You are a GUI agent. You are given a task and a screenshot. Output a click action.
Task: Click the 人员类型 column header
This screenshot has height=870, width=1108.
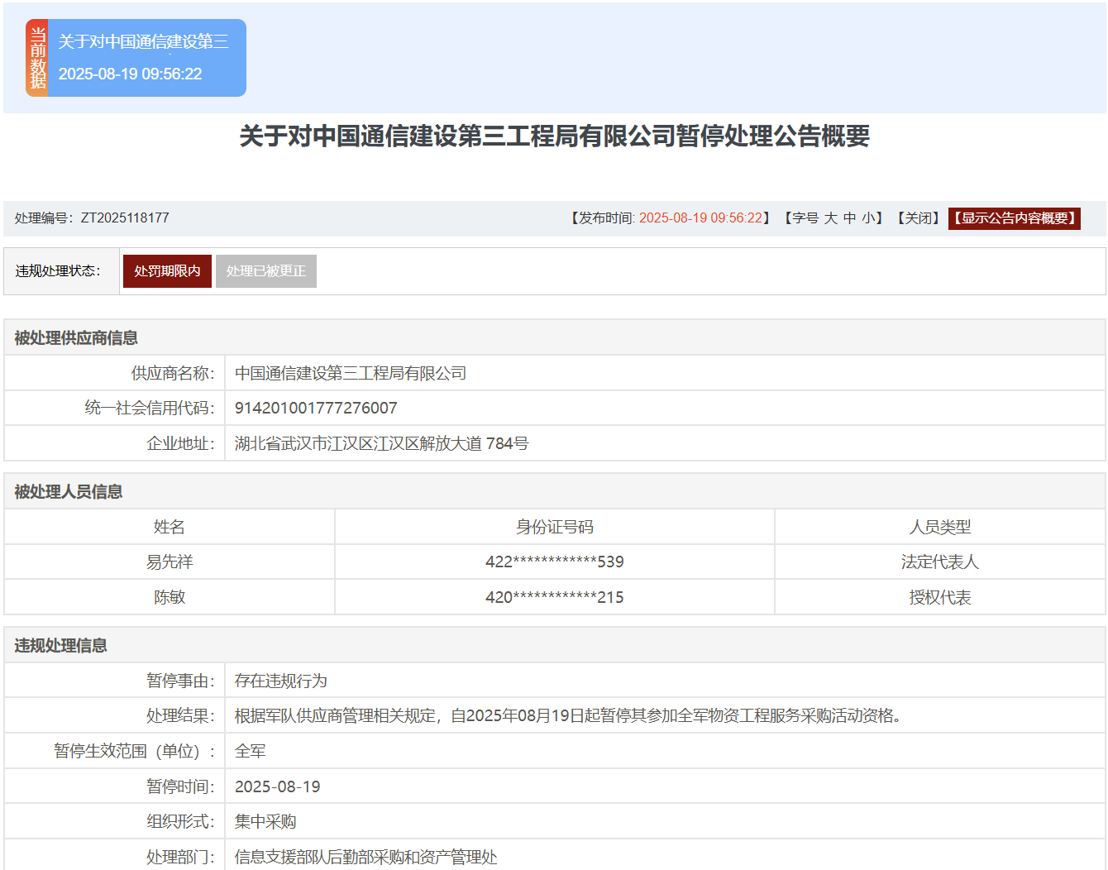click(x=940, y=528)
